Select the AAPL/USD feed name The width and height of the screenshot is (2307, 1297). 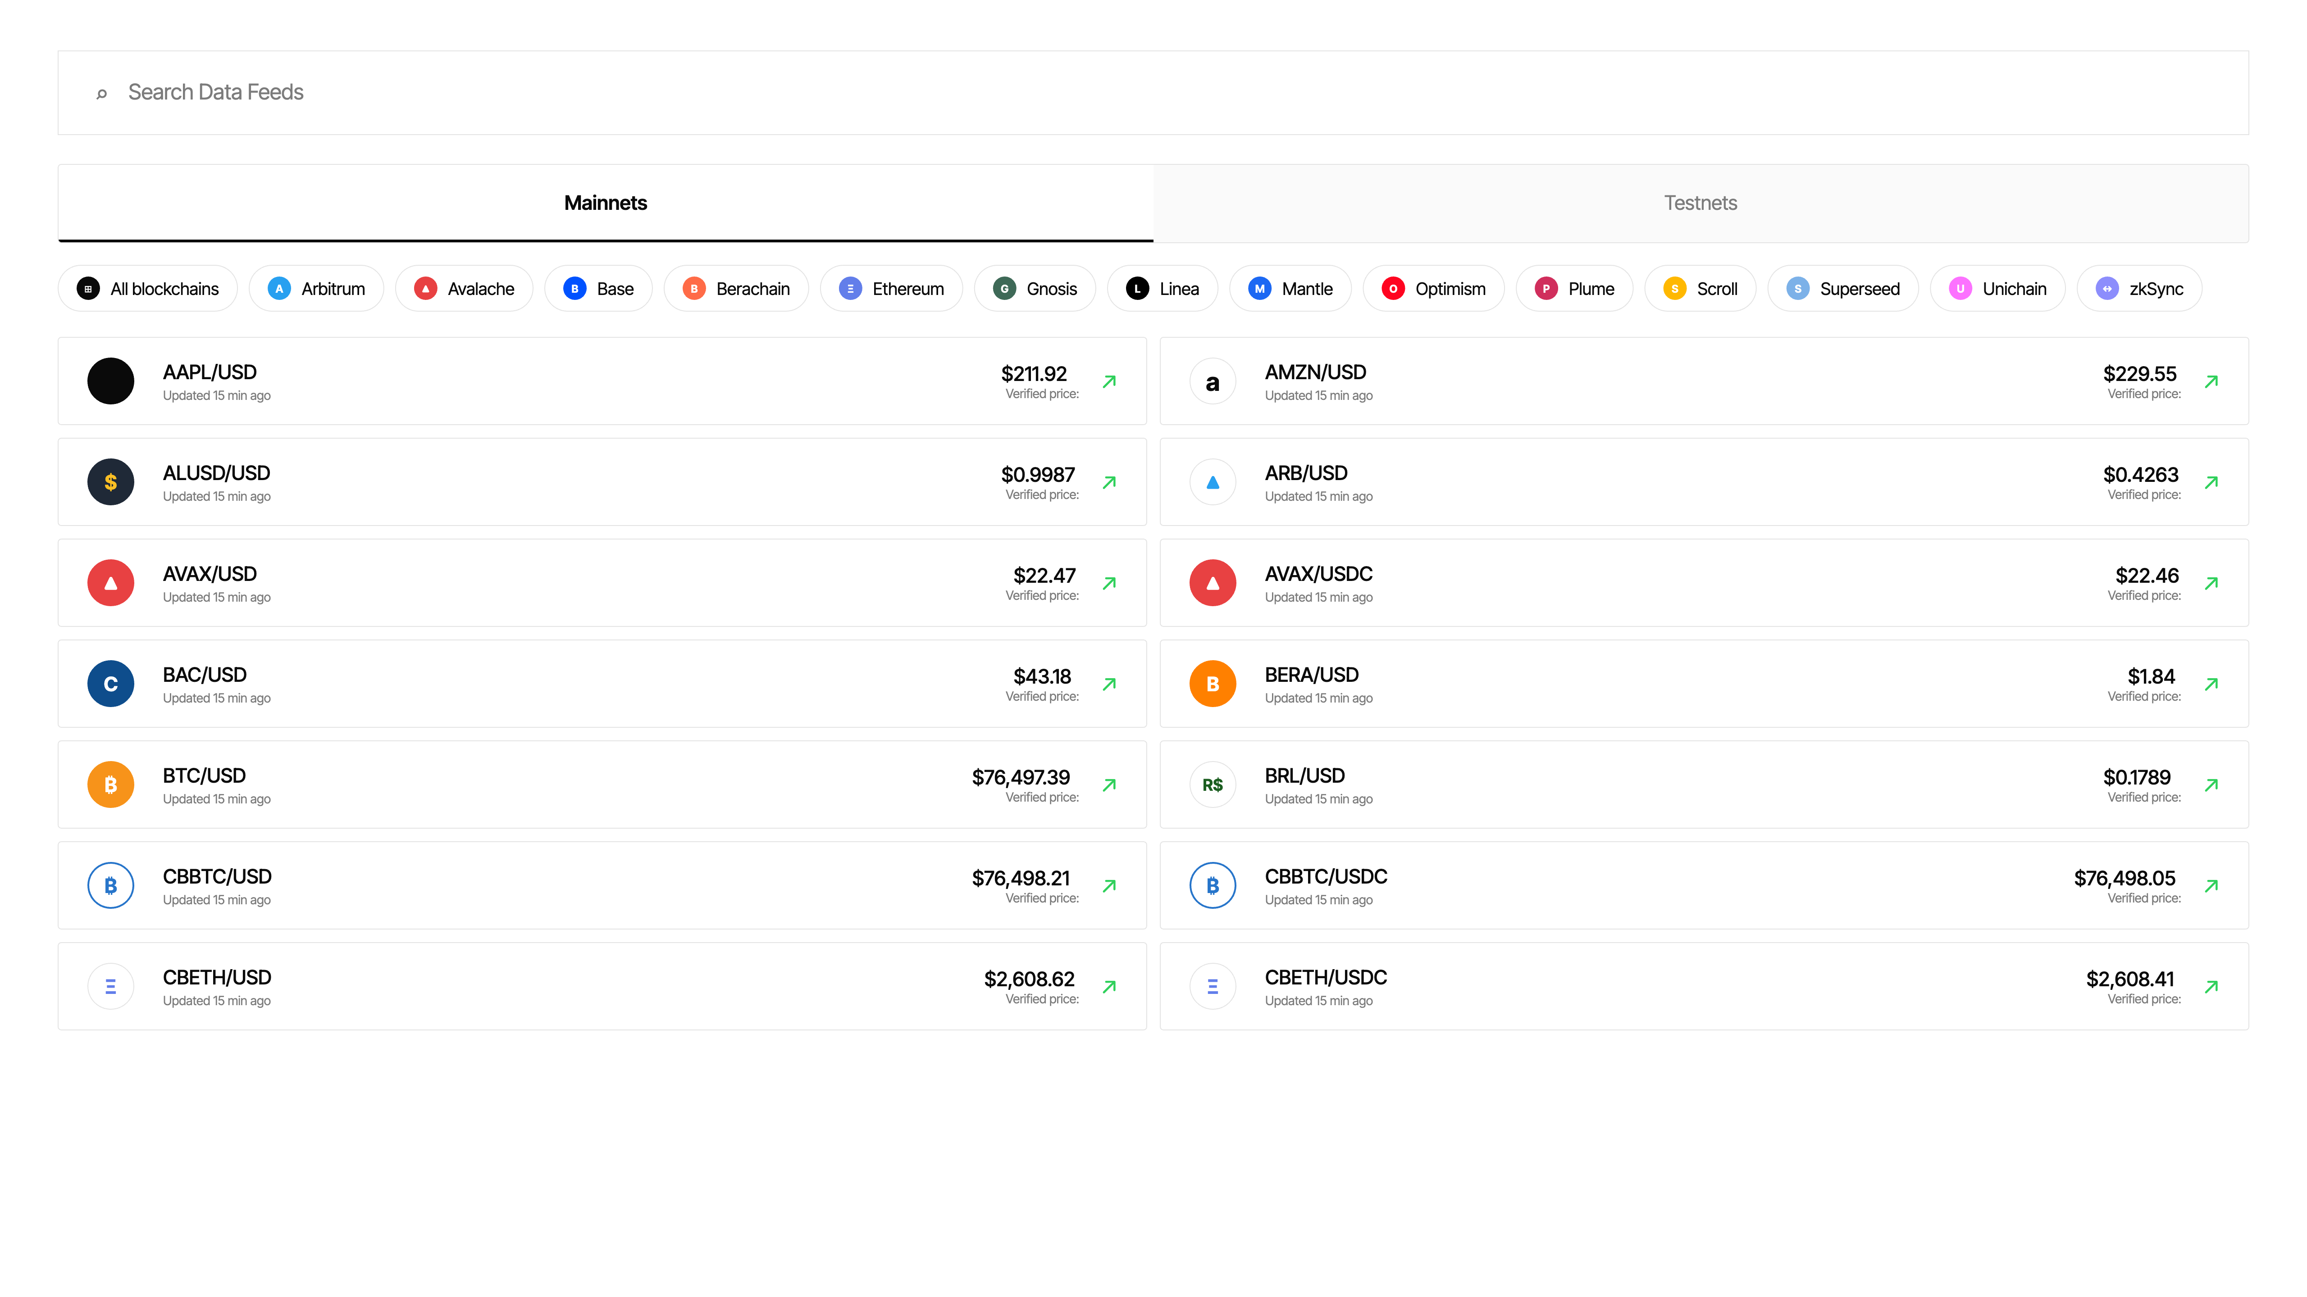(x=210, y=372)
